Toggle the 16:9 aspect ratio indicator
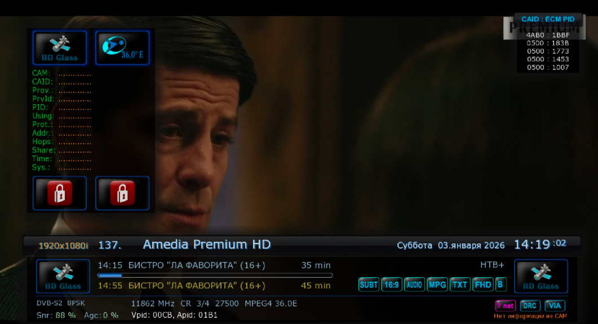Image resolution: width=598 pixels, height=324 pixels. tap(392, 285)
